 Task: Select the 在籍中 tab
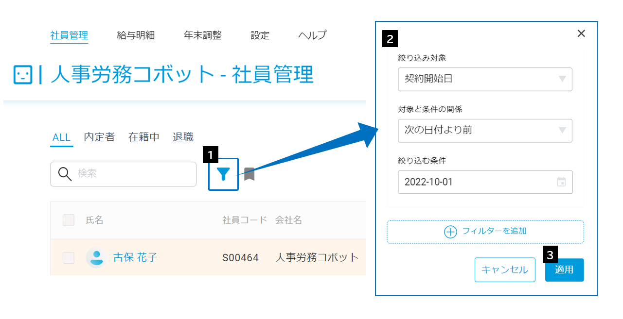(144, 137)
